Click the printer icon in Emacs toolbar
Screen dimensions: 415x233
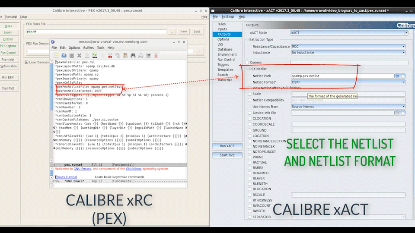141,55
